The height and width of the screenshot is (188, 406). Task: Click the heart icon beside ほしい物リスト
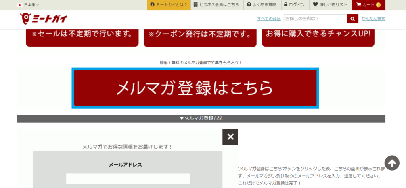click(315, 5)
